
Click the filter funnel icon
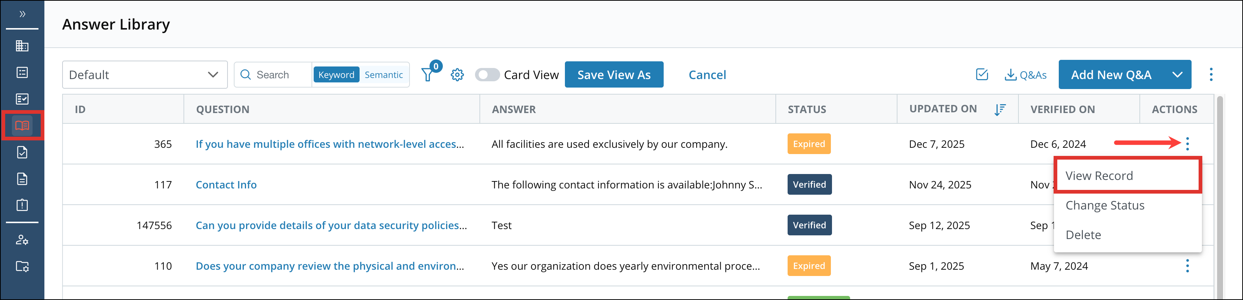(428, 74)
